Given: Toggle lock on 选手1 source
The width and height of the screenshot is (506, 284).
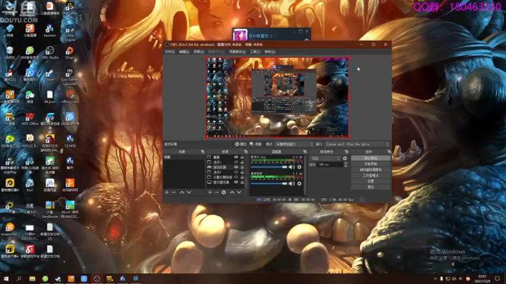Looking at the screenshot, I should (x=242, y=162).
